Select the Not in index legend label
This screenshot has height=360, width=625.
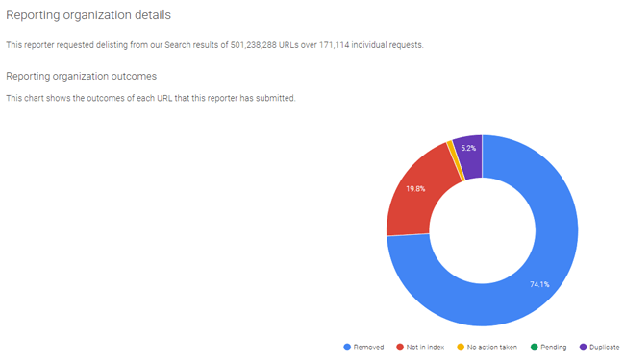pos(425,348)
